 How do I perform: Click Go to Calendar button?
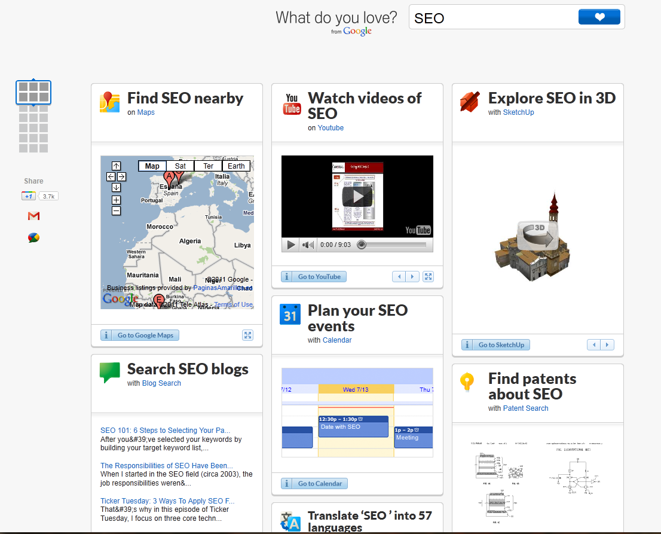point(320,483)
